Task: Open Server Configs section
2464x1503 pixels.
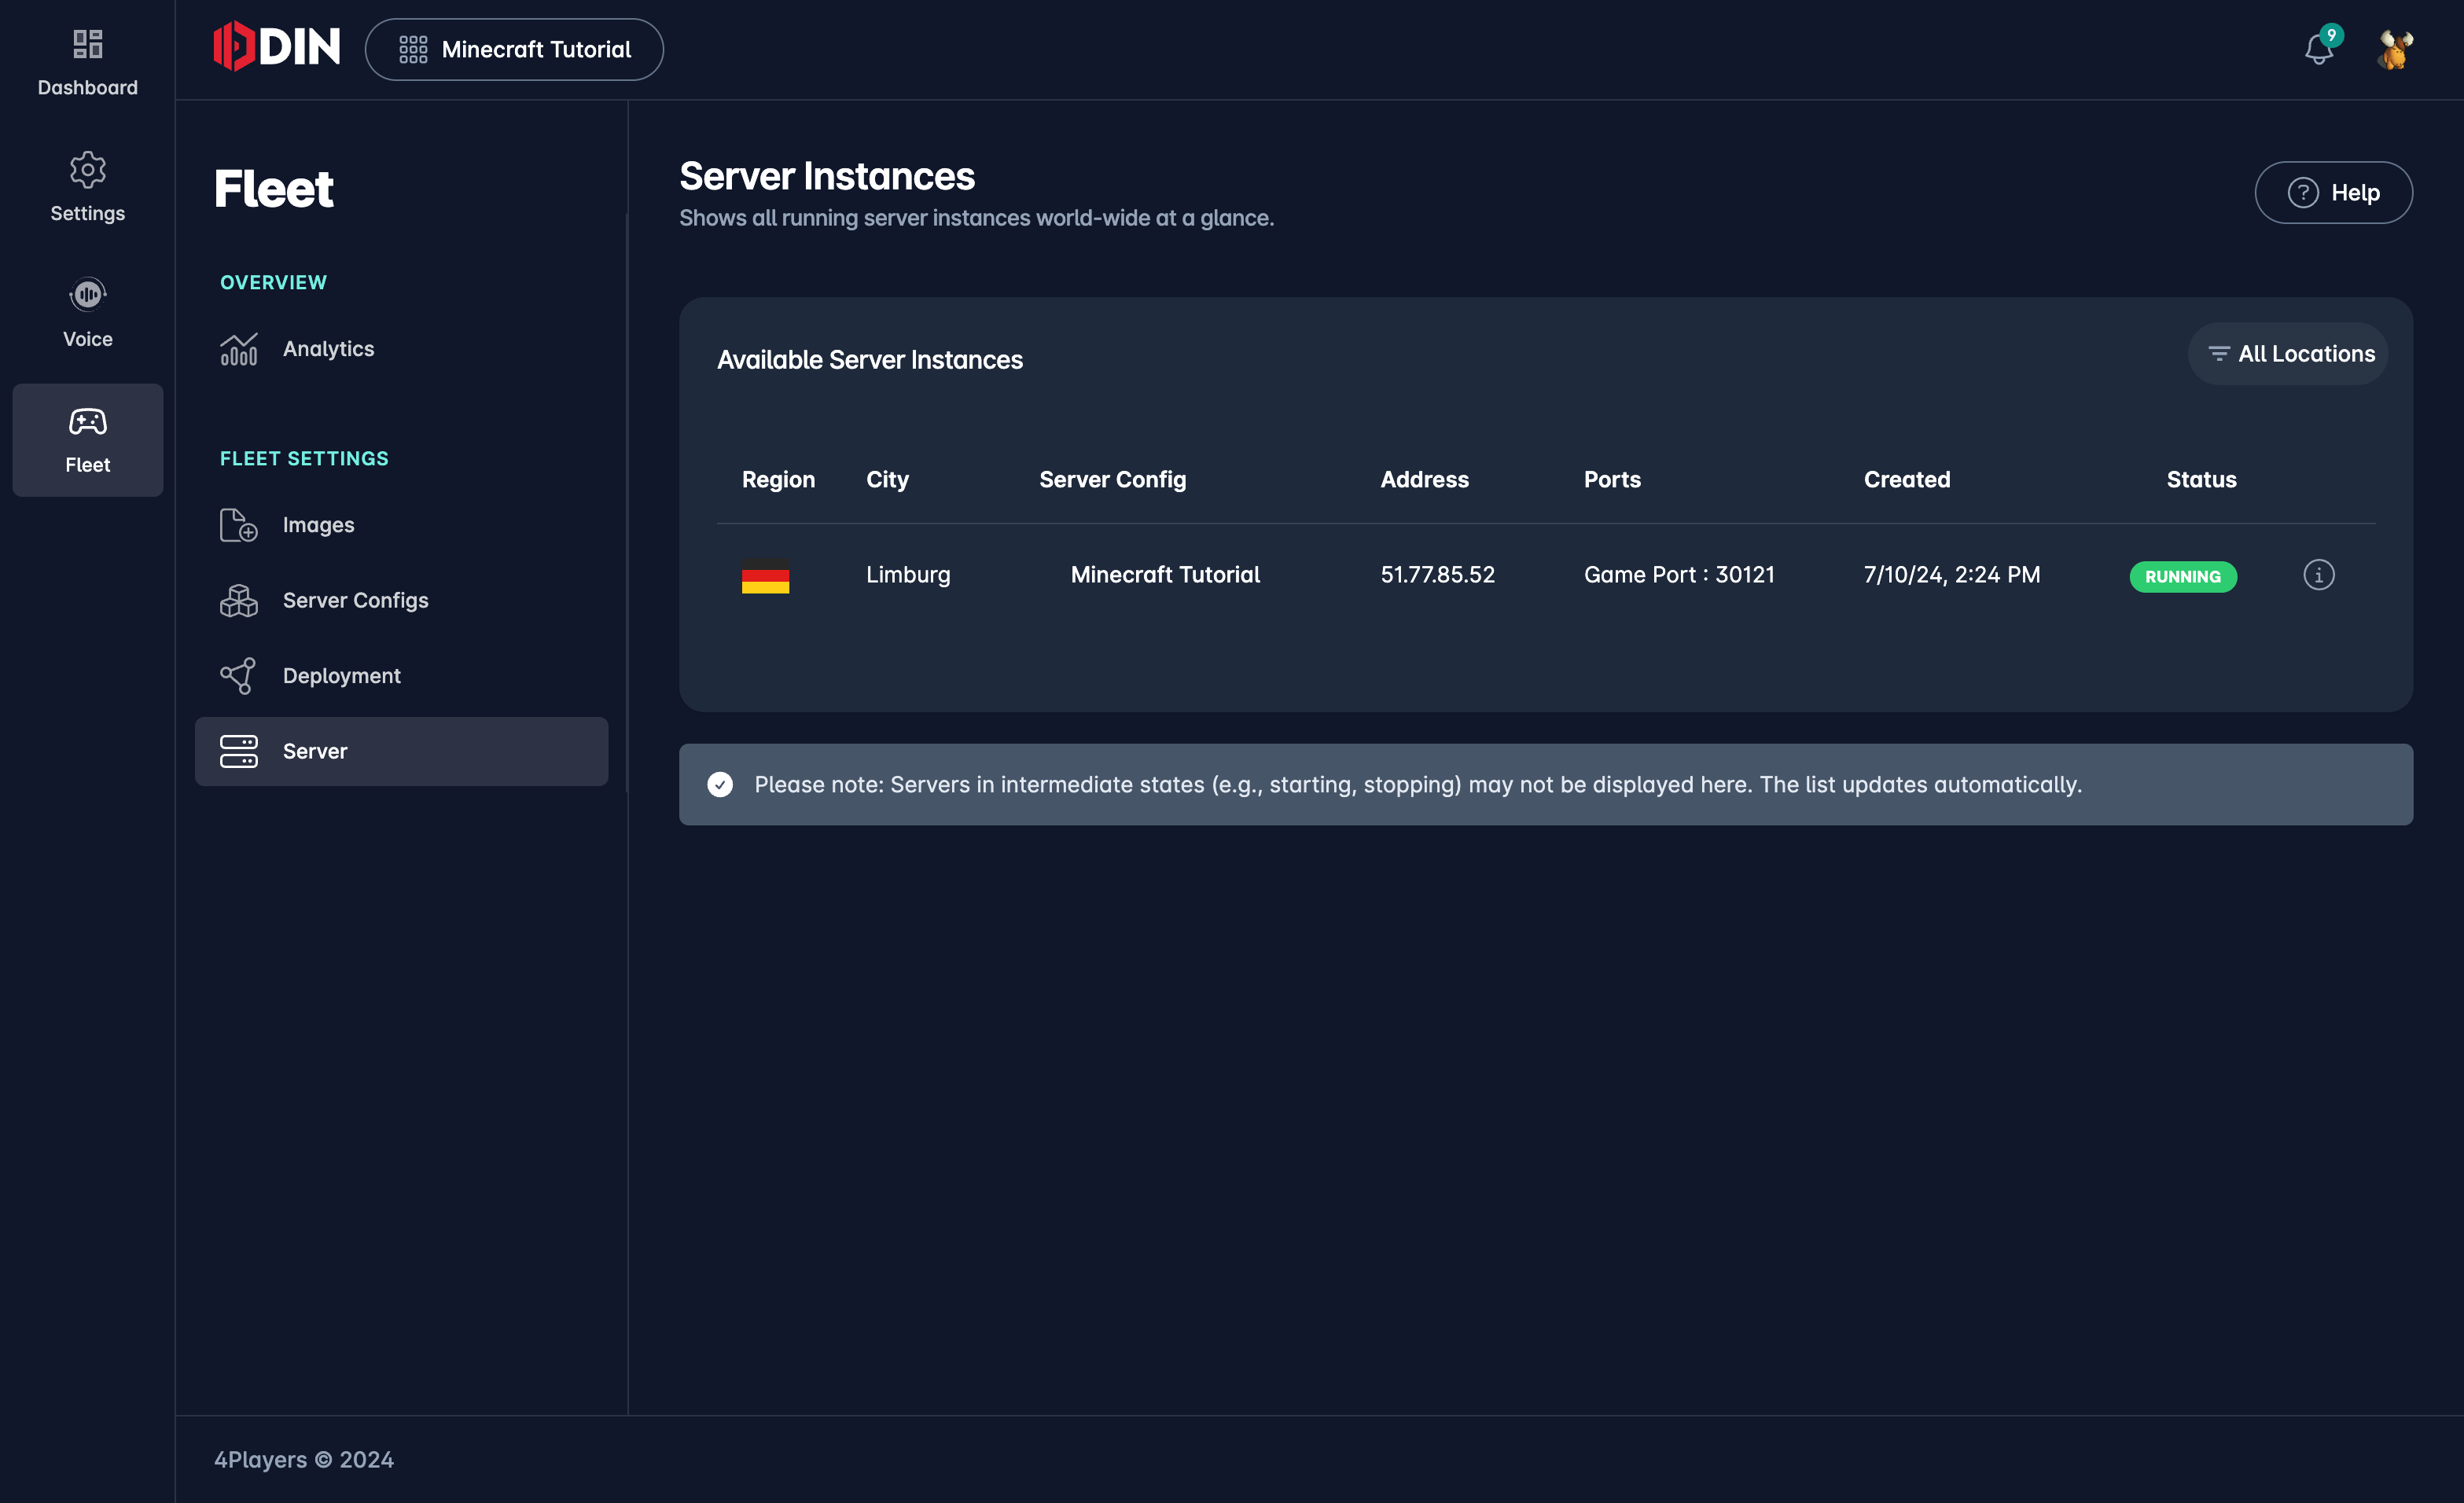Action: tap(355, 598)
